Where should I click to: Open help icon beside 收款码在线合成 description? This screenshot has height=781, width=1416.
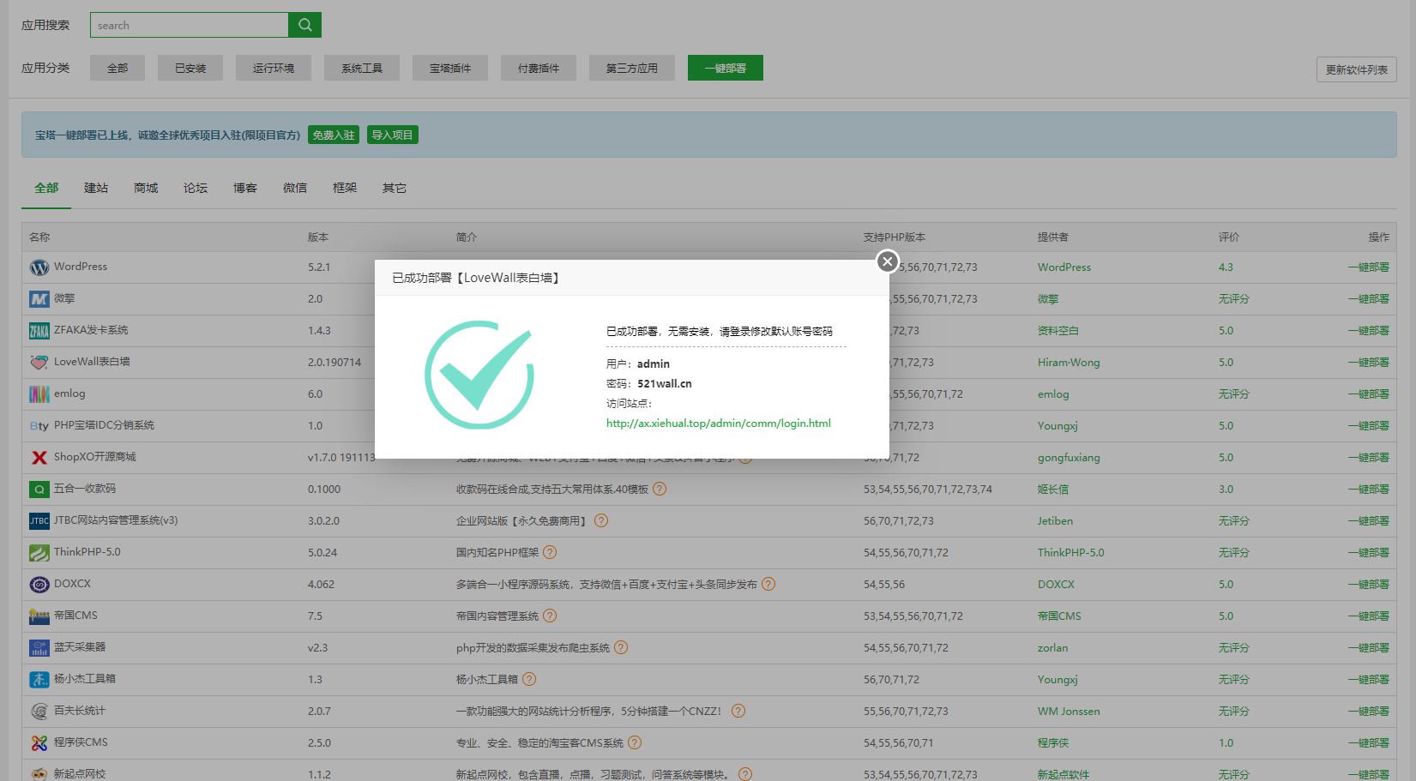660,489
